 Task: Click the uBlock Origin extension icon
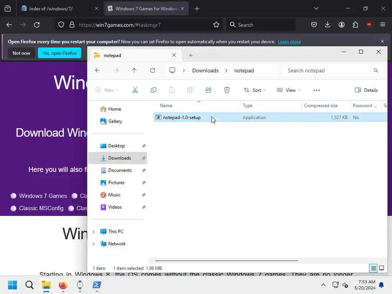(x=369, y=24)
